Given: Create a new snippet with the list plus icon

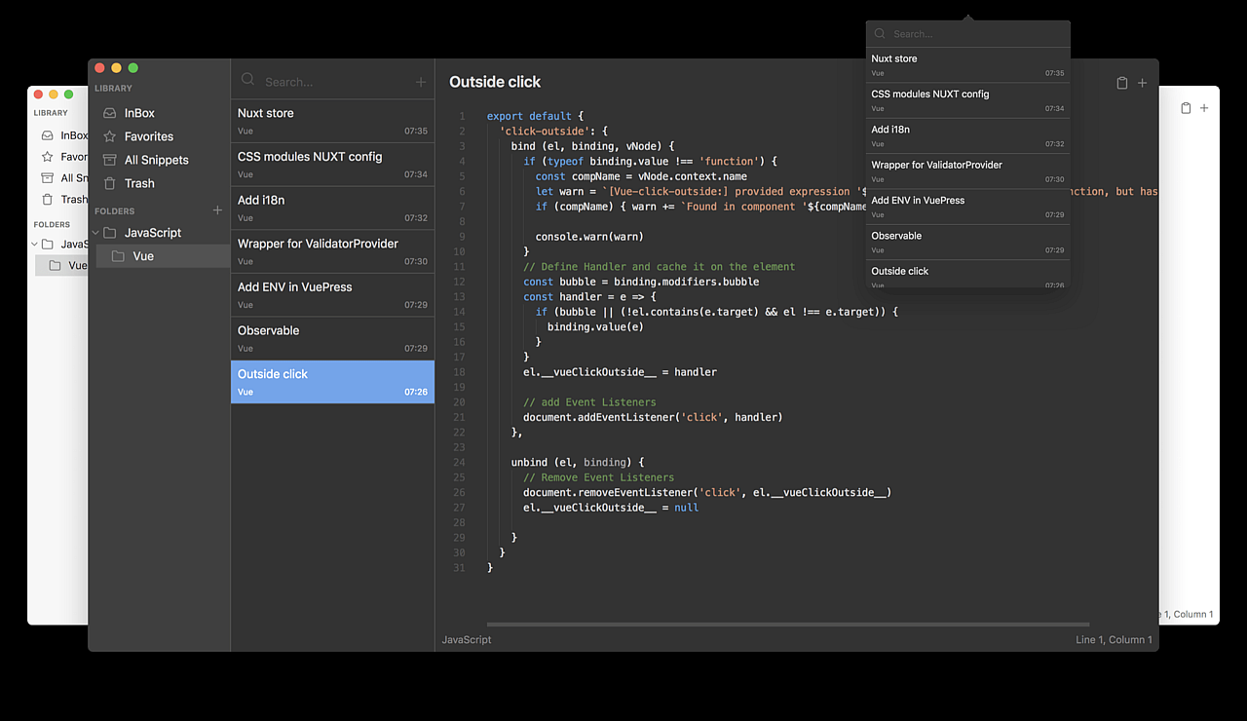Looking at the screenshot, I should tap(421, 82).
